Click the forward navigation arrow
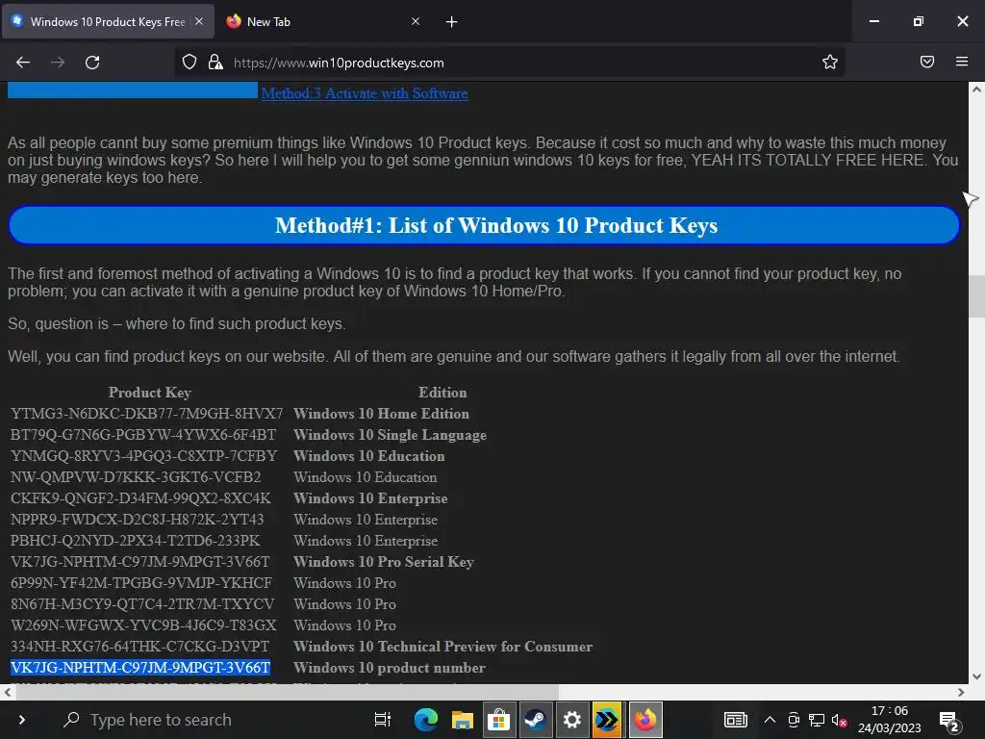 58,63
